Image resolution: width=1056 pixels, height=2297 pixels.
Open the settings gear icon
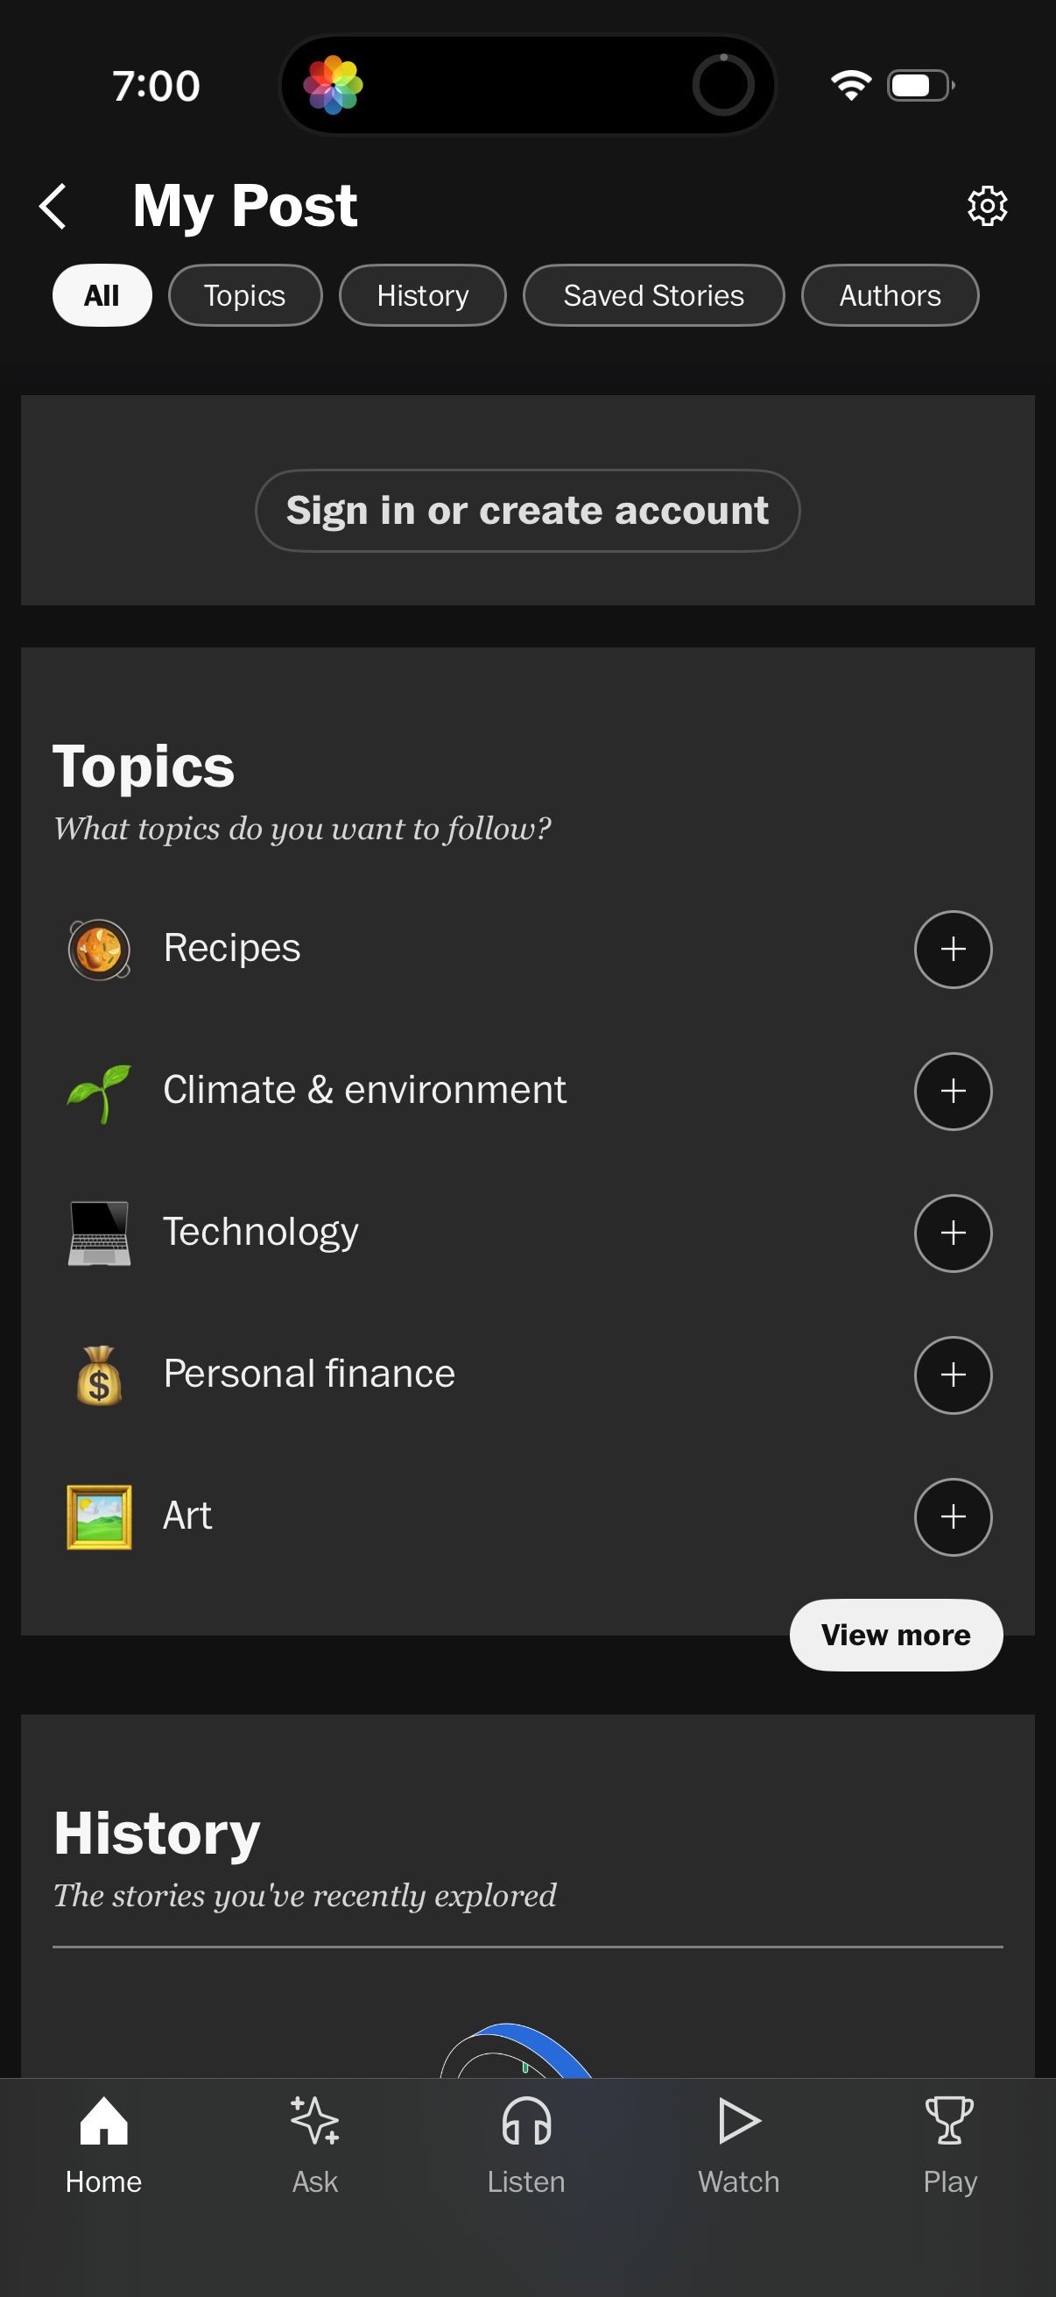click(987, 205)
